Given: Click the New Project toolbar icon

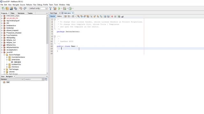Looking at the screenshot, I should (7, 9).
